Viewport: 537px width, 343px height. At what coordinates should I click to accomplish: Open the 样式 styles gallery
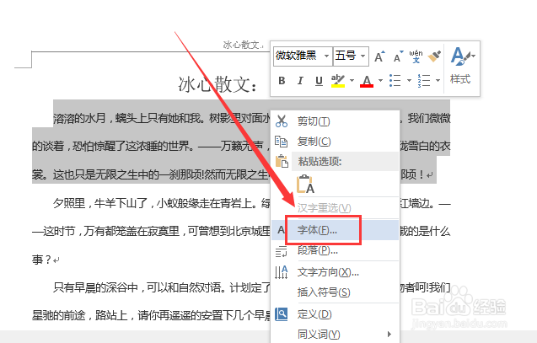point(461,66)
